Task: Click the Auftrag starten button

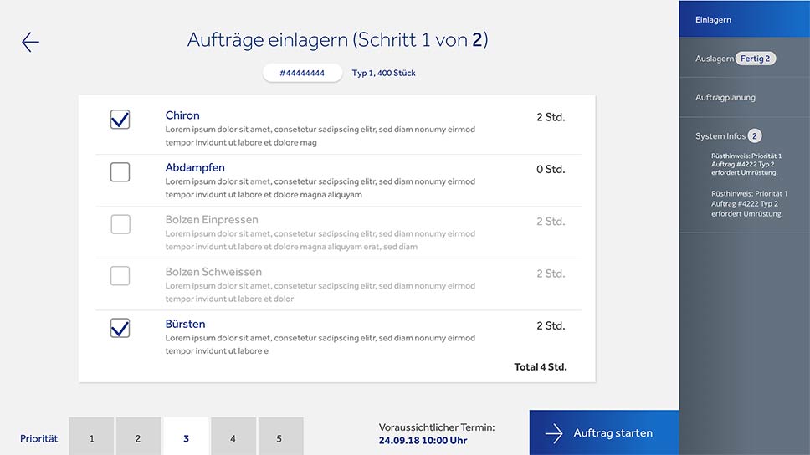Action: point(604,432)
